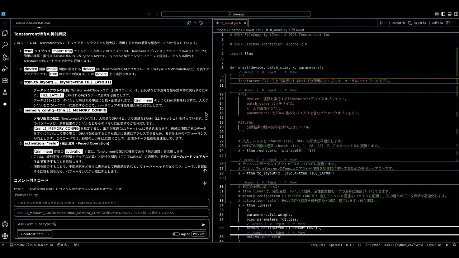Click the L1_MEMORY_CONFIG versus DRAM suggested prompt
The height and width of the screenshot is (258, 459).
[x=112, y=213]
